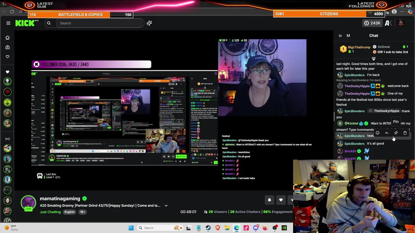The image size is (415, 233).
Task: Open the cannabis leaf avatar channel
Action: [7, 102]
